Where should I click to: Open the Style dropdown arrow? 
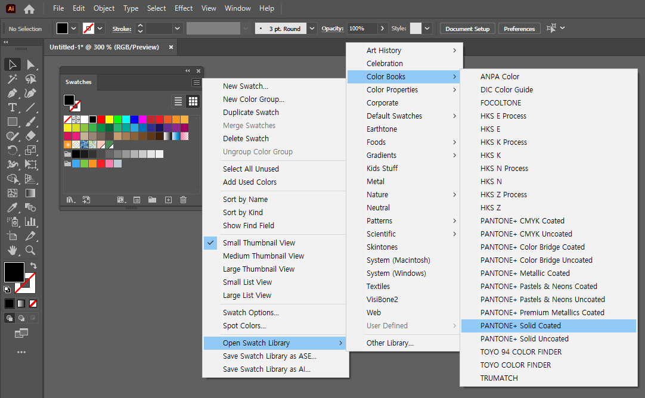(427, 29)
